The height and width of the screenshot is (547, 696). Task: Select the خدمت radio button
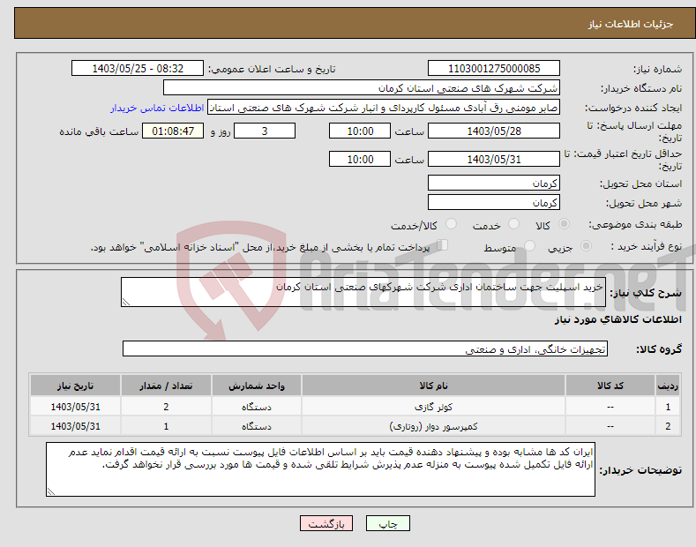tap(513, 224)
